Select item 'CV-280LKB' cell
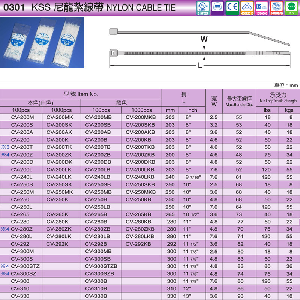The width and height of the screenshot is (300, 300). pyautogui.click(x=139, y=237)
